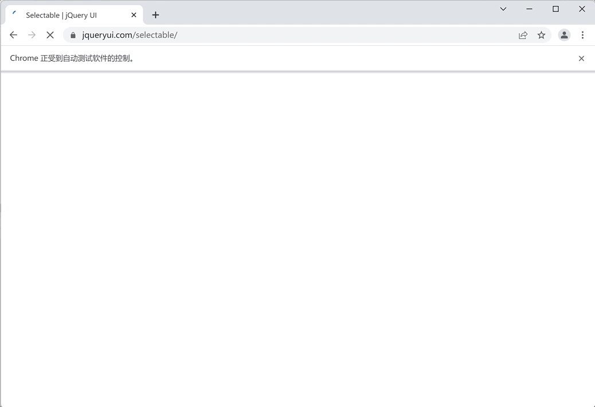Screen dimensions: 595x407
Task: Bookmark this page with the star icon
Action: click(x=541, y=35)
